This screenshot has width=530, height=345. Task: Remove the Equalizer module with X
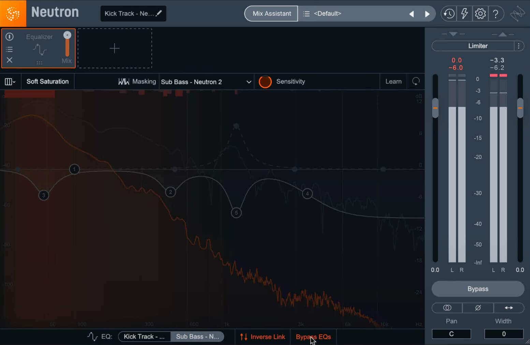click(x=10, y=60)
